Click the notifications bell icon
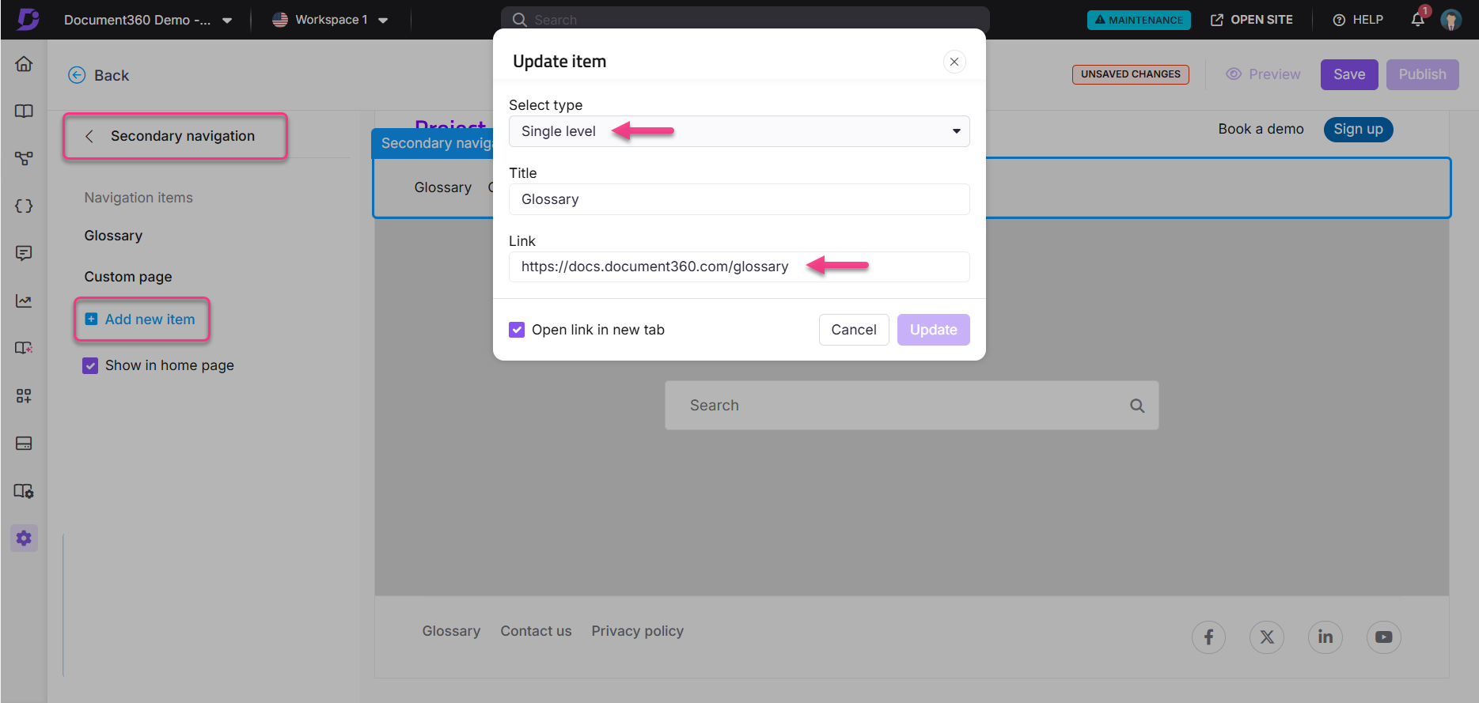This screenshot has width=1479, height=703. 1417,20
